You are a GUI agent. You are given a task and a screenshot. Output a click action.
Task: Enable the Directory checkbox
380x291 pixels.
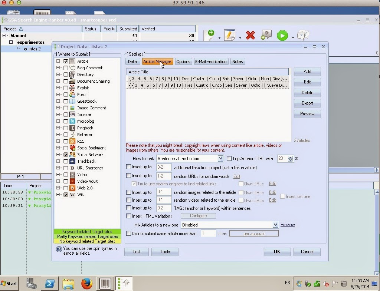point(66,75)
